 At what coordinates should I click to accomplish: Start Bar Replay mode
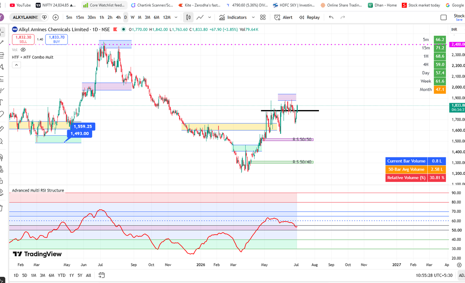(309, 17)
